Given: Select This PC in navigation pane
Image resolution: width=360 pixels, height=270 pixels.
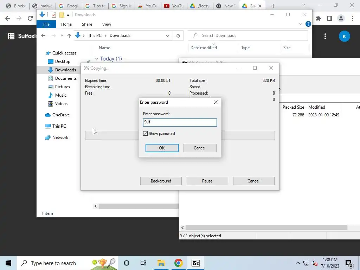Looking at the screenshot, I should point(59,126).
